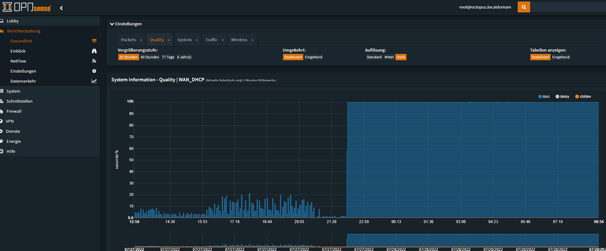Switch to the Wireless tab
The image size is (606, 251).
click(x=238, y=40)
